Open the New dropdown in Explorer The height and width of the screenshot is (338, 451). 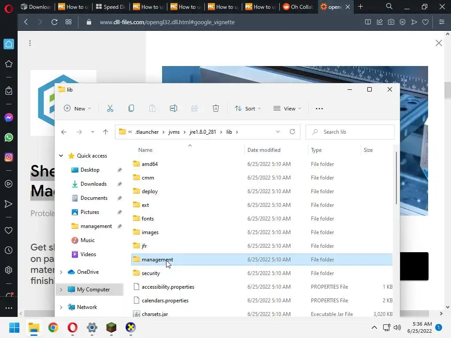[x=78, y=108]
